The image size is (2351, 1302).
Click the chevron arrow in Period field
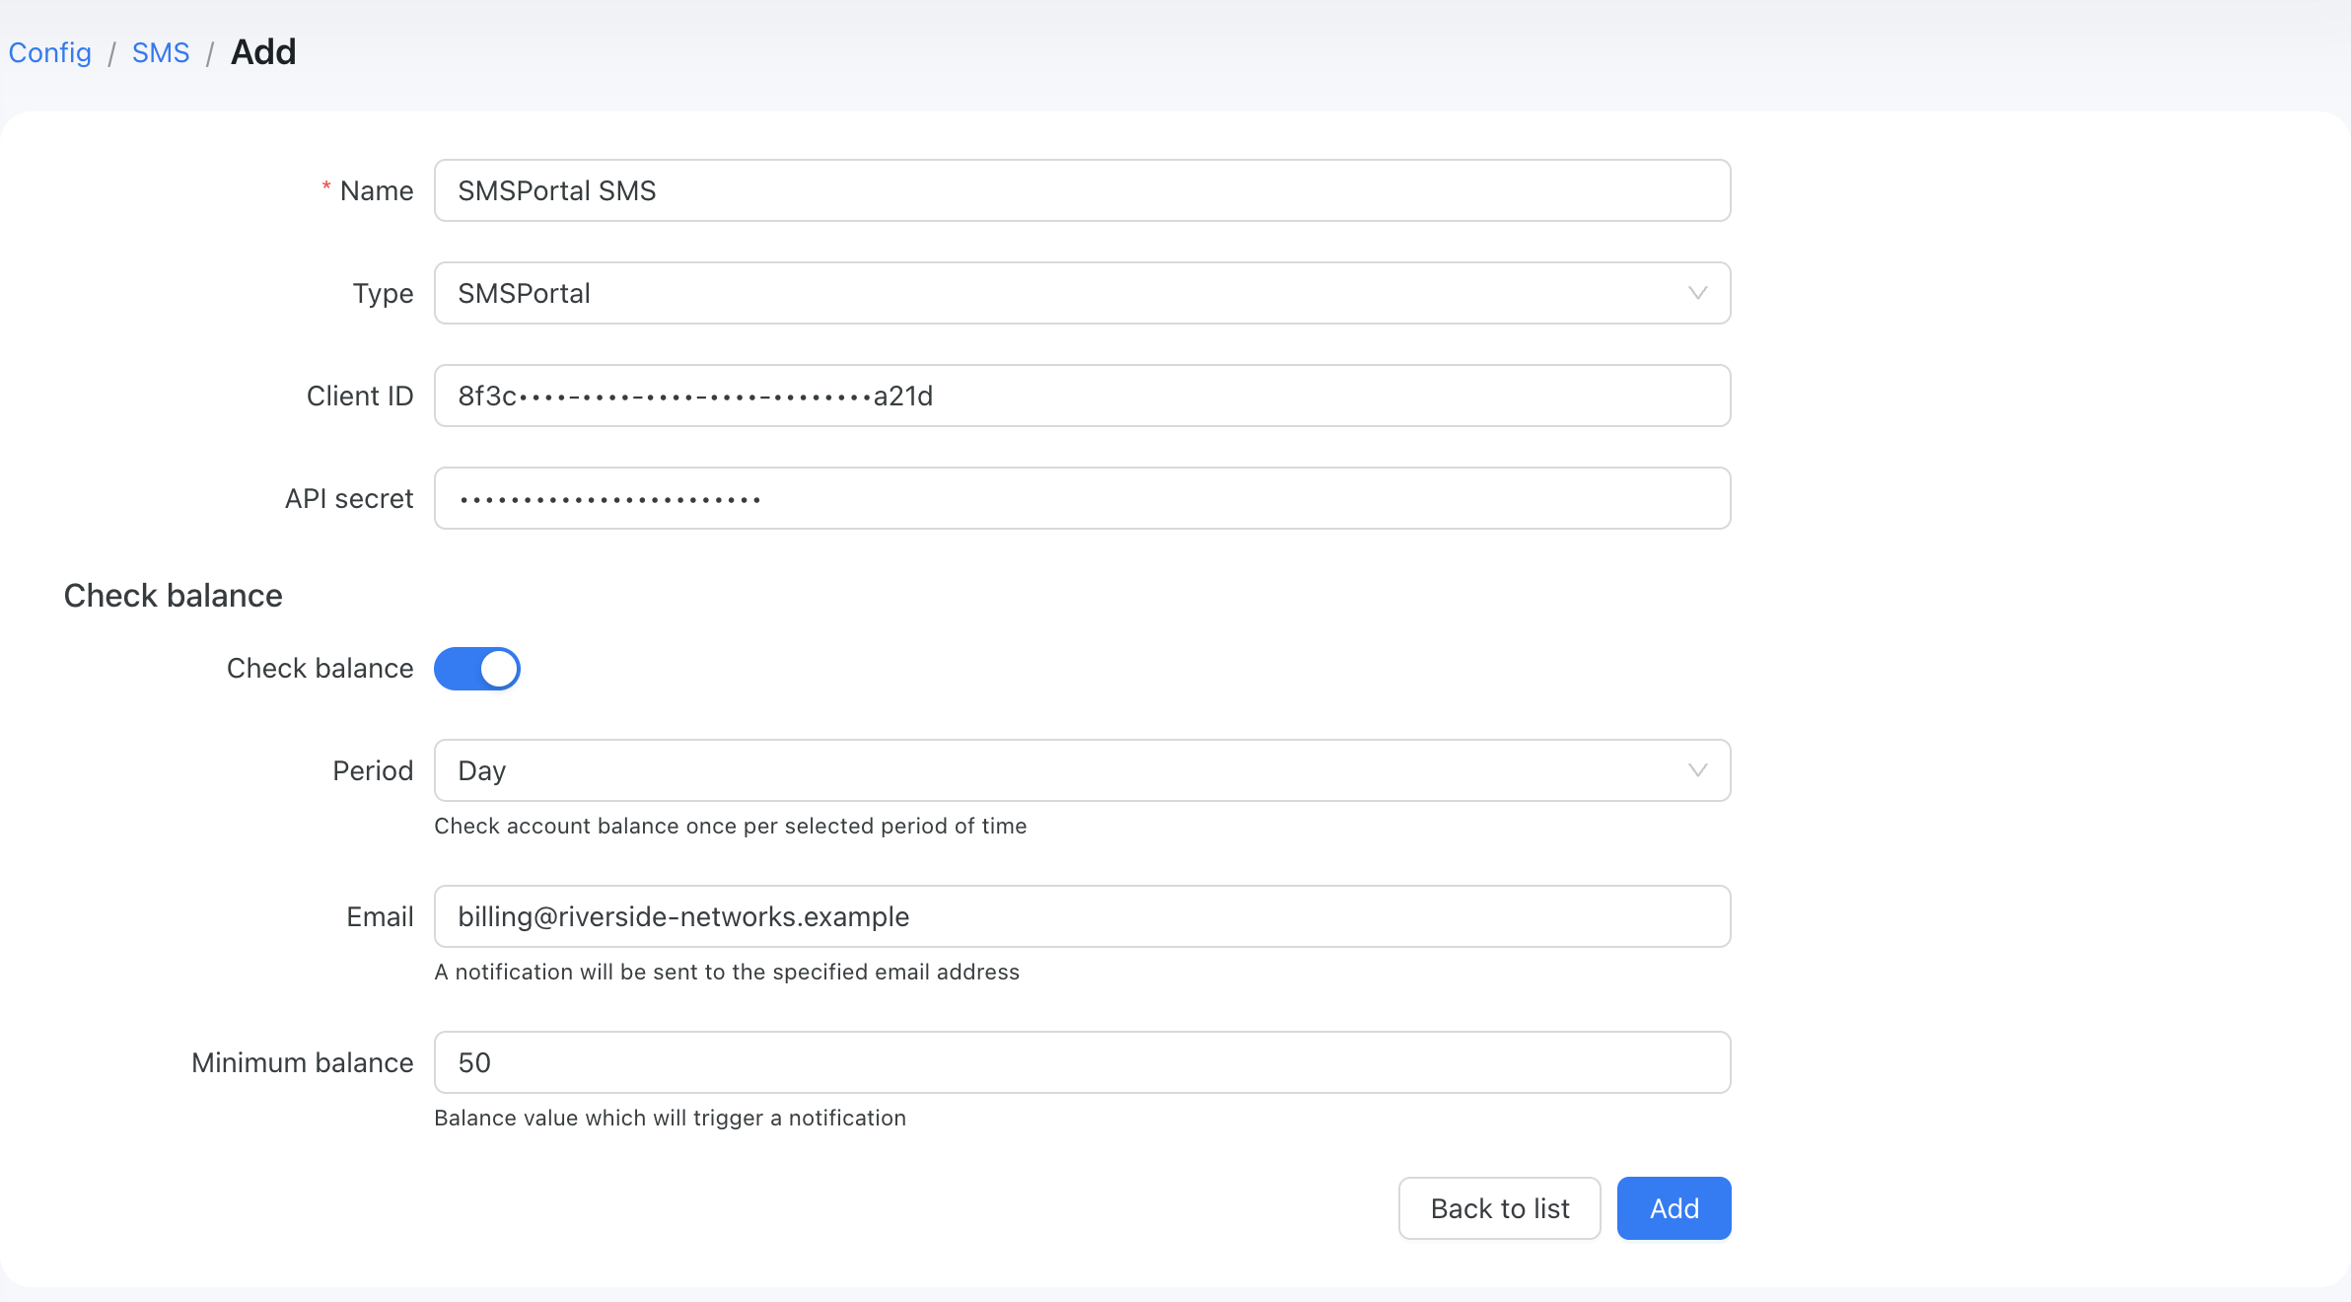pos(1697,770)
